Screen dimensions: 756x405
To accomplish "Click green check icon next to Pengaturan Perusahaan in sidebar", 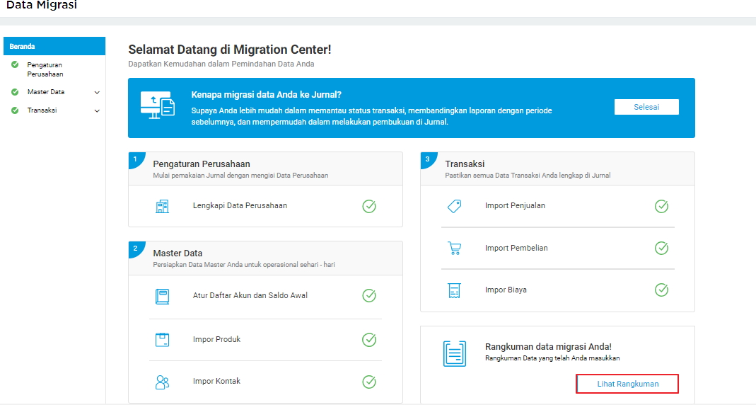I will pos(15,64).
